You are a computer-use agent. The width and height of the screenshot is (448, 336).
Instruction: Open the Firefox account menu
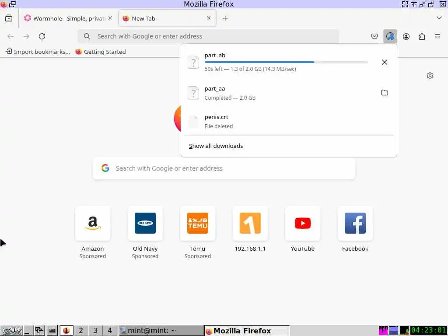[x=406, y=36]
